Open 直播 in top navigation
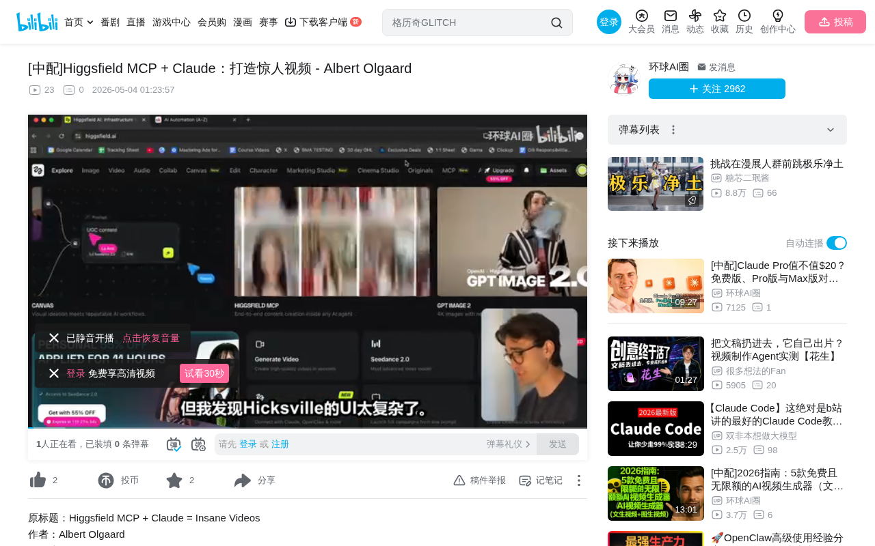The height and width of the screenshot is (546, 875). tap(136, 22)
